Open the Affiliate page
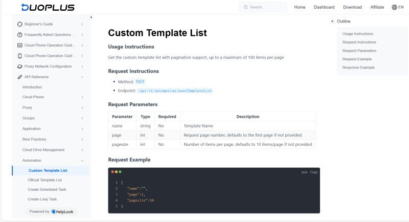Image resolution: width=409 pixels, height=222 pixels. (377, 7)
